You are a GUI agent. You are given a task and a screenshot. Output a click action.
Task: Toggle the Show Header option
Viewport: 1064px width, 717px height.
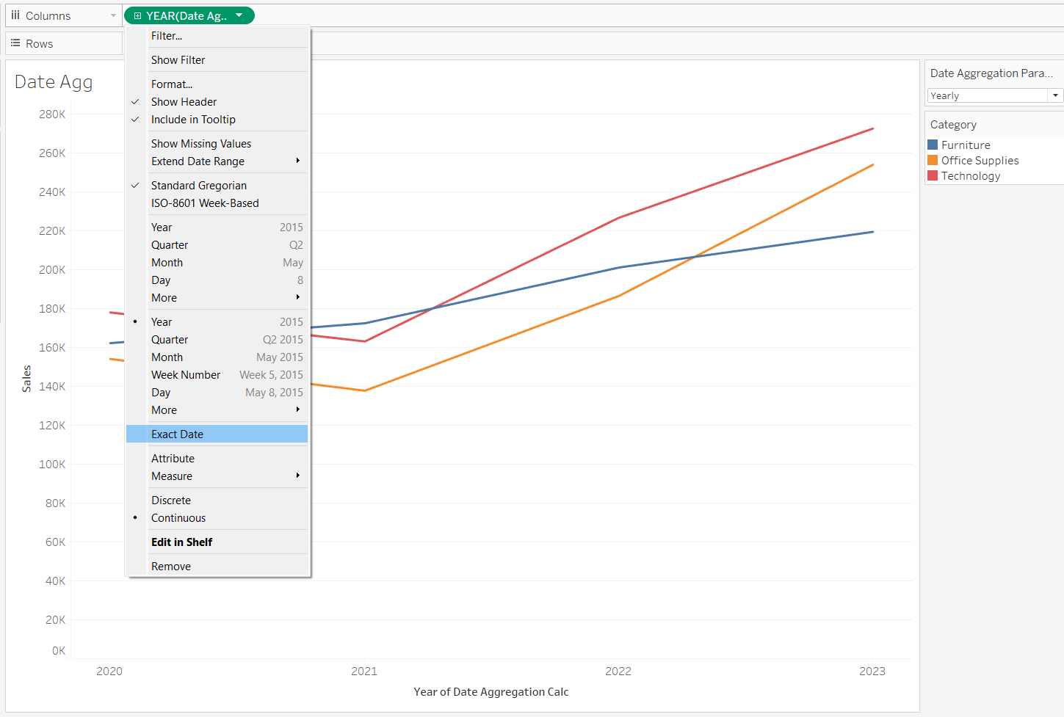pos(184,102)
